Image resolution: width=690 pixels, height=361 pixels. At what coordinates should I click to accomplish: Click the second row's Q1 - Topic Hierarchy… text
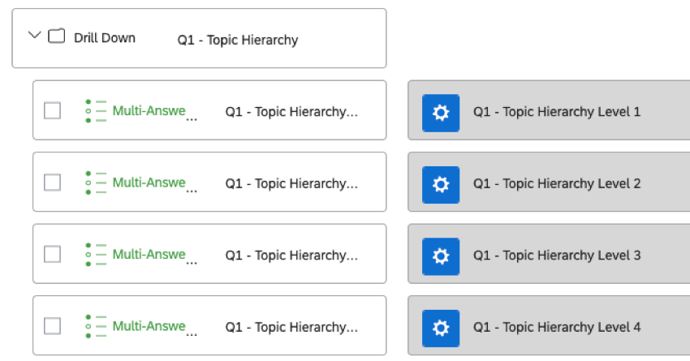(x=291, y=184)
